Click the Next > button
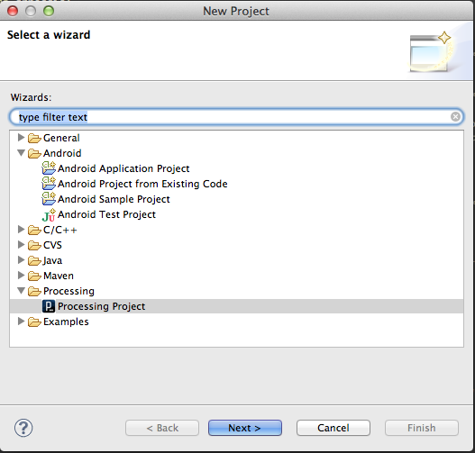The image size is (475, 453). pyautogui.click(x=245, y=428)
